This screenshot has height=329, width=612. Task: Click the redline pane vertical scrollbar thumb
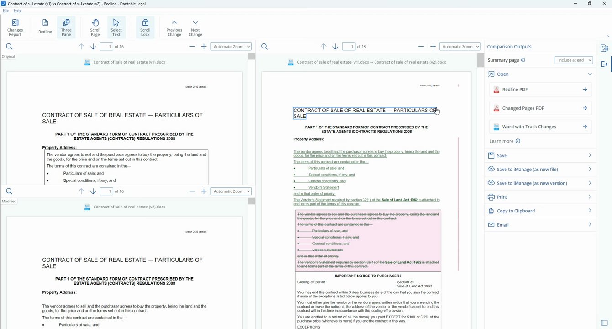click(480, 60)
